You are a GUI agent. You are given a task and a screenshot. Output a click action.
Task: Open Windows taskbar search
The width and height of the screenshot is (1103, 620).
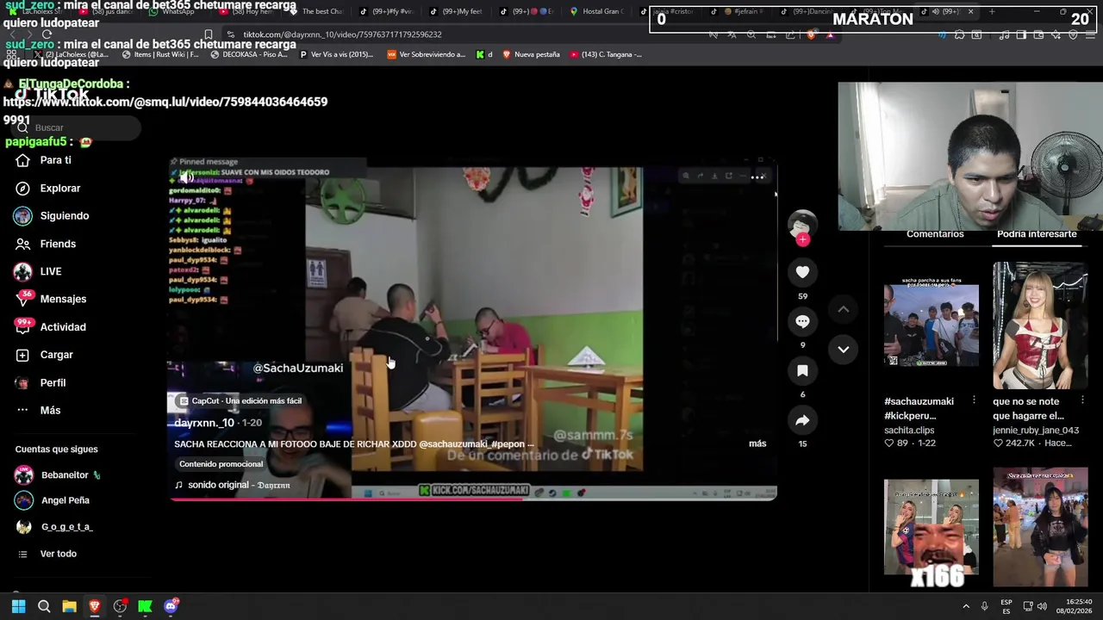(44, 606)
